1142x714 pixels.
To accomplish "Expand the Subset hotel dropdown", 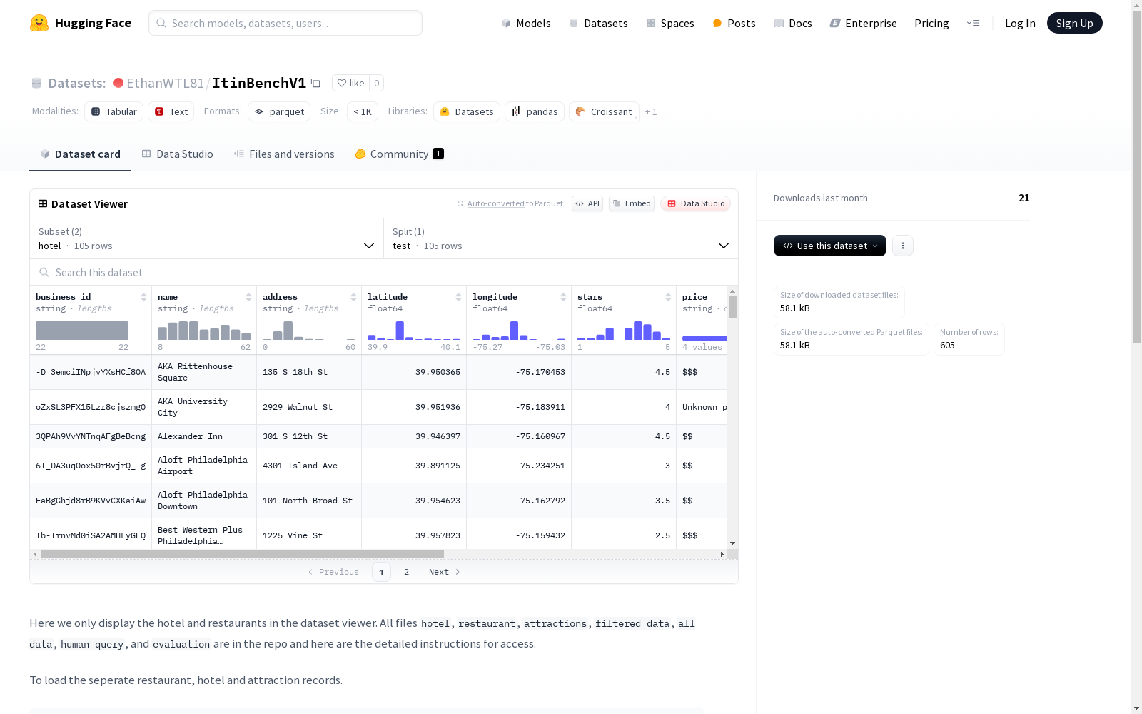I will (207, 238).
